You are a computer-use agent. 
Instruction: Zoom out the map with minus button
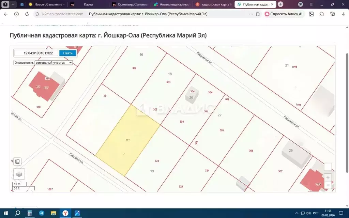click(x=328, y=185)
